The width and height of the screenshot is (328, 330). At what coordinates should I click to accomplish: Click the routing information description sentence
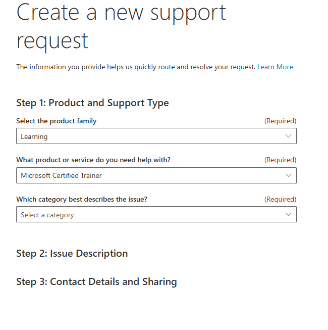click(136, 67)
